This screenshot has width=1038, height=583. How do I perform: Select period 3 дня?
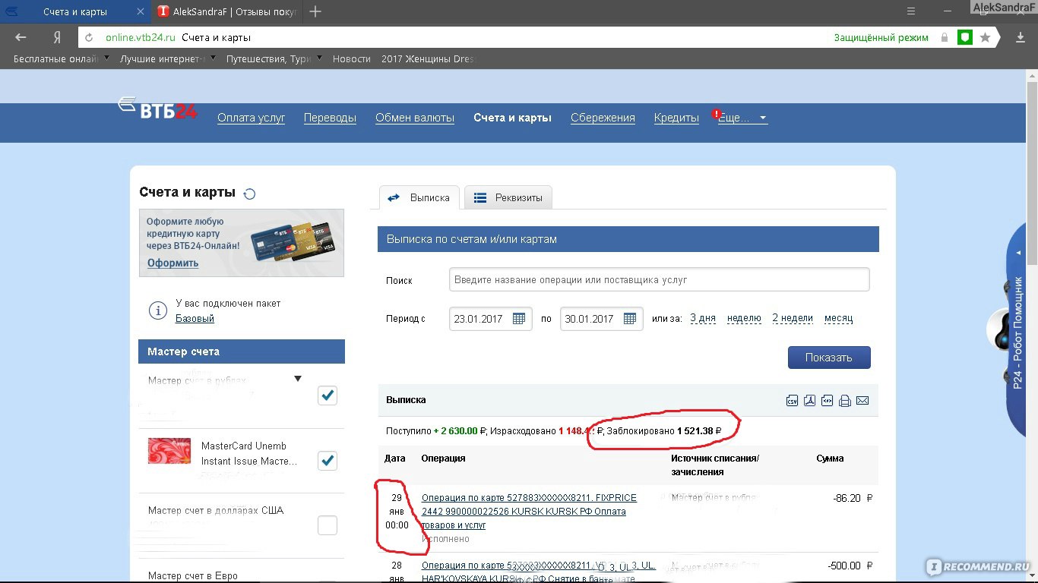(x=703, y=318)
